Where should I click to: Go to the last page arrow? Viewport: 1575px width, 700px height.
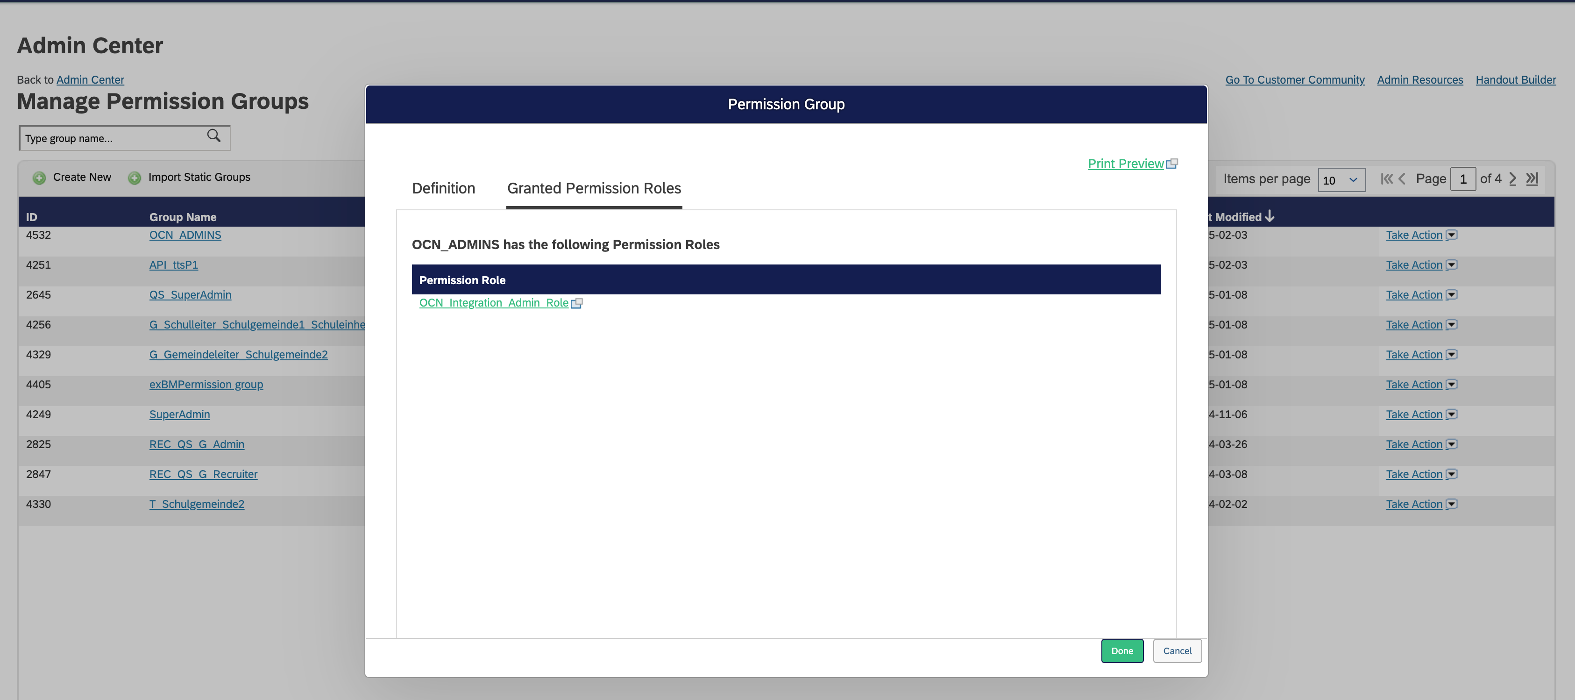click(1532, 179)
